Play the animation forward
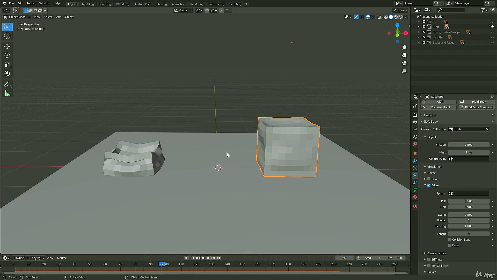Screen dimensions: 497x280 click(208, 258)
